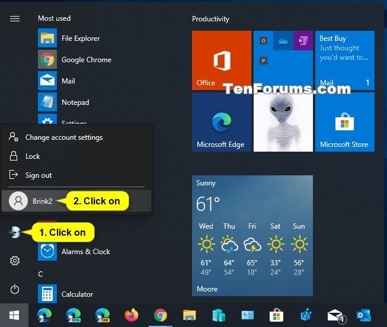Open Outlook from the taskbar

(x=364, y=315)
